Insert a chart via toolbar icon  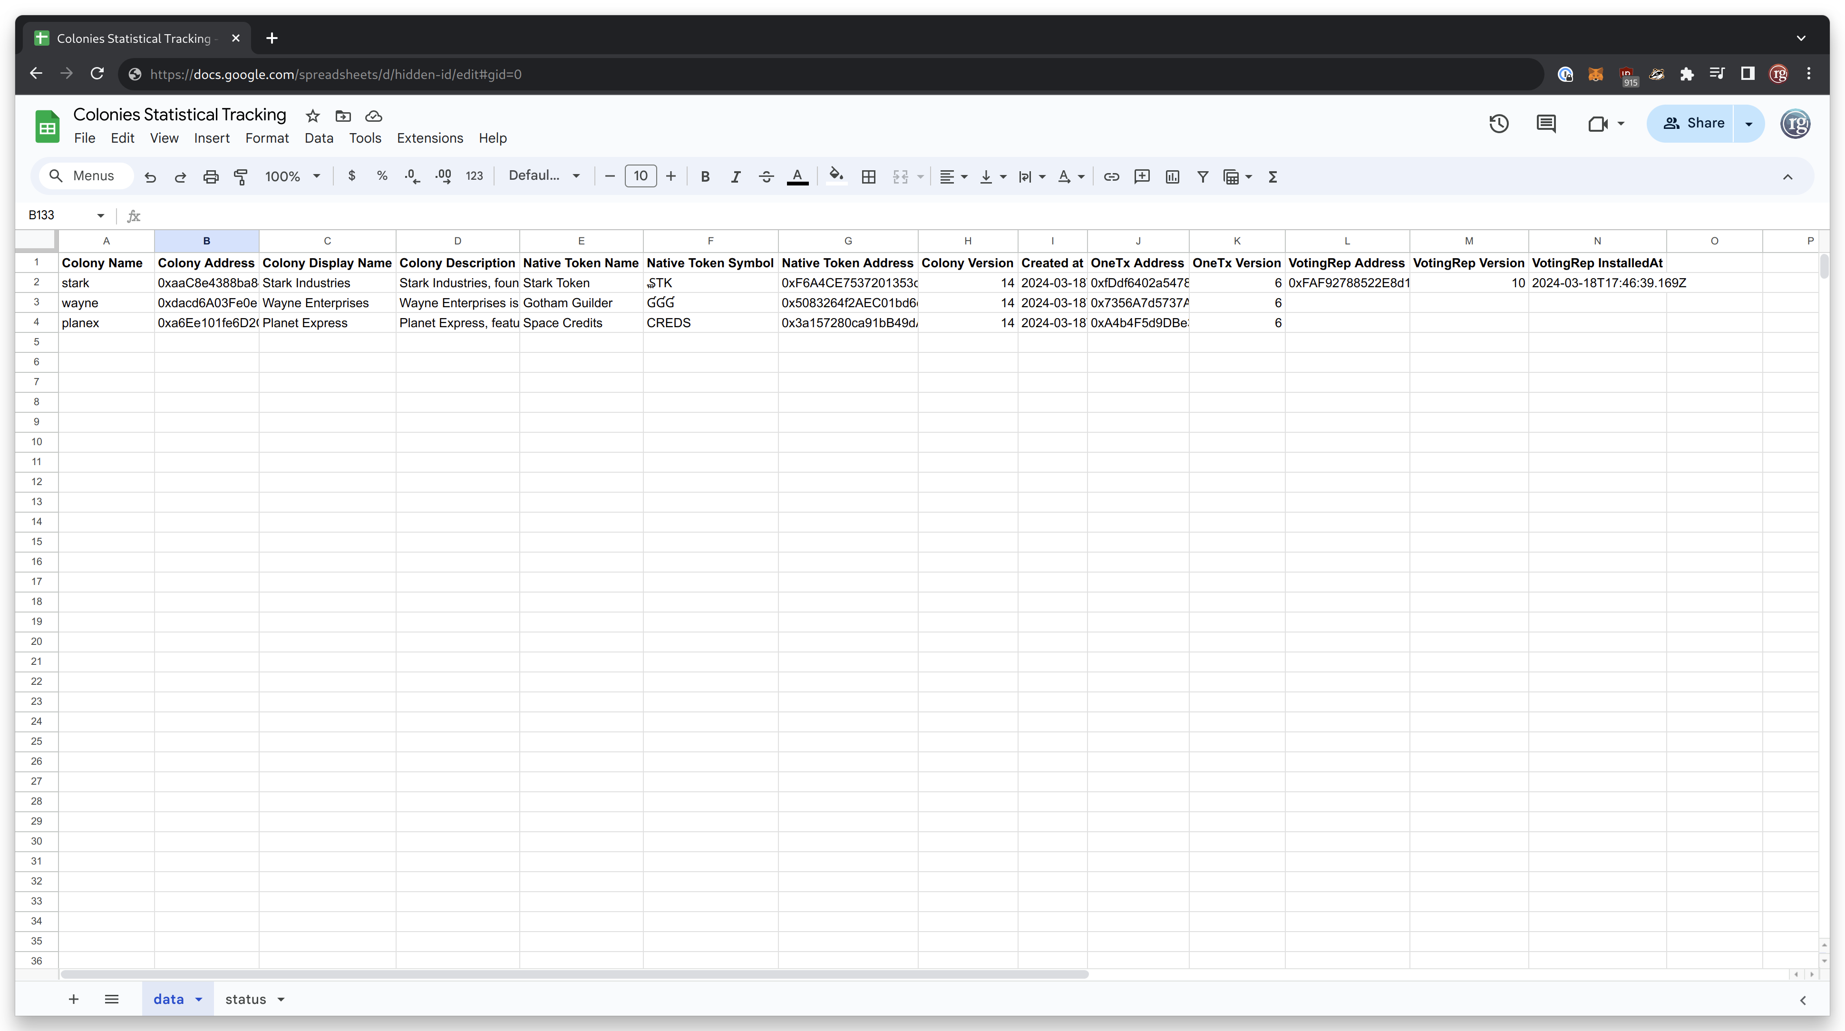click(x=1173, y=176)
